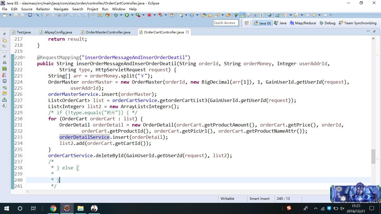Screen dimensions: 381x214
Task: Close the OrderCartController.java tab
Action: [x=187, y=32]
